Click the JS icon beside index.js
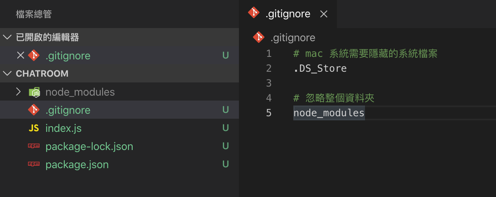Screen dimensions: 496x197 pyautogui.click(x=34, y=128)
